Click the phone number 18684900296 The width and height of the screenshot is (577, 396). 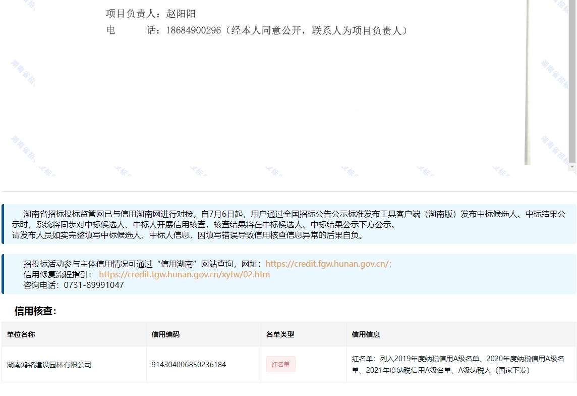194,30
